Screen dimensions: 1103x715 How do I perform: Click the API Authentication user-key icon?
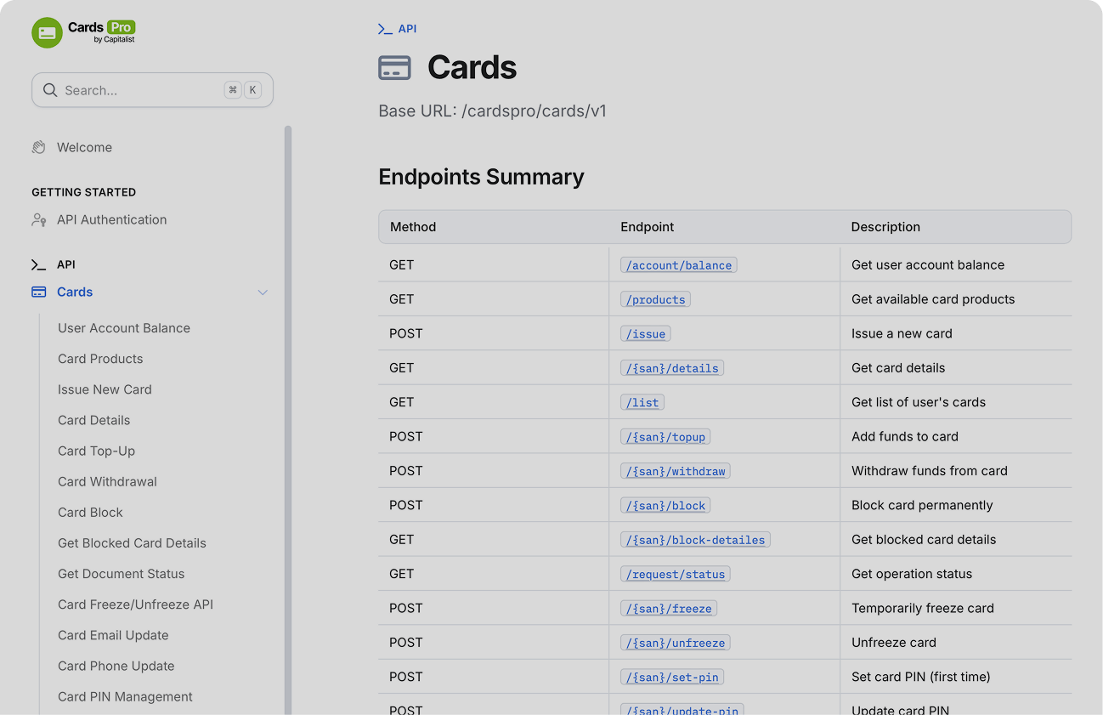(x=39, y=219)
